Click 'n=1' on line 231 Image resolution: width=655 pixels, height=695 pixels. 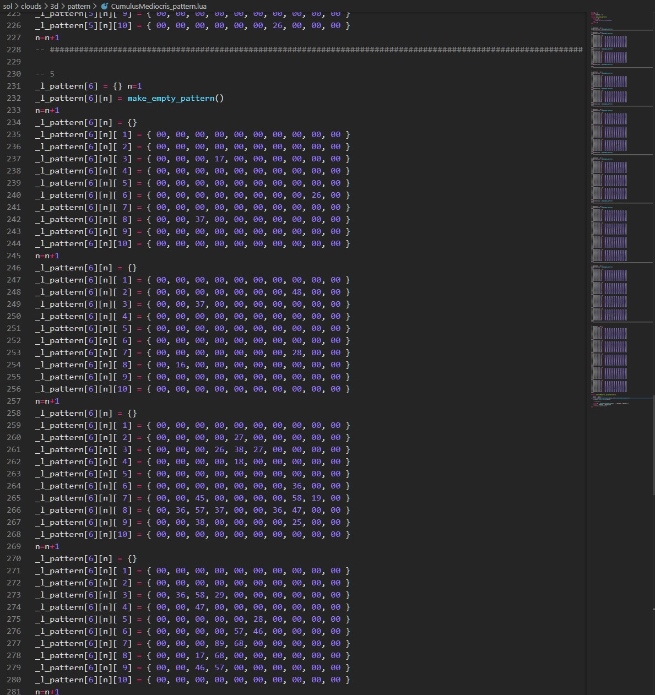pyautogui.click(x=134, y=86)
